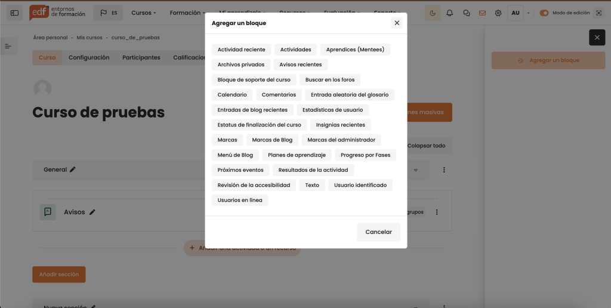Viewport: 611px width, 308px height.
Task: Toggle the sidebar panel icon in header
Action: (x=14, y=13)
